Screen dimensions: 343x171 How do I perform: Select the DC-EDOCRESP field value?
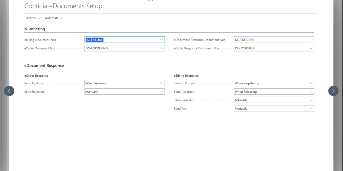tap(245, 40)
